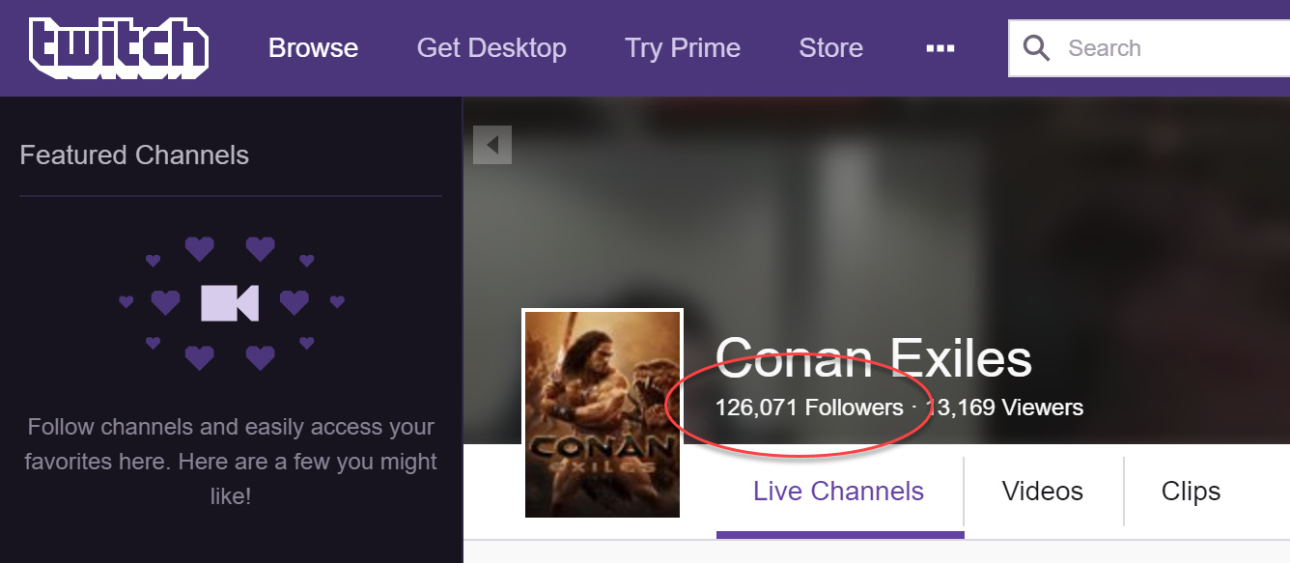
Task: Click the 126,071 Followers count
Action: pyautogui.click(x=809, y=408)
